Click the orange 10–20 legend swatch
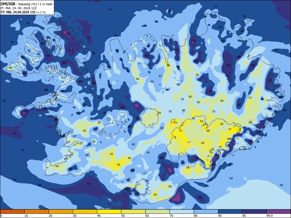 point(37,212)
